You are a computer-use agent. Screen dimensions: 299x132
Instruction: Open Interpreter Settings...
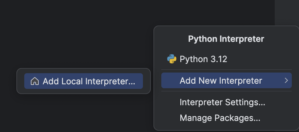(x=227, y=102)
